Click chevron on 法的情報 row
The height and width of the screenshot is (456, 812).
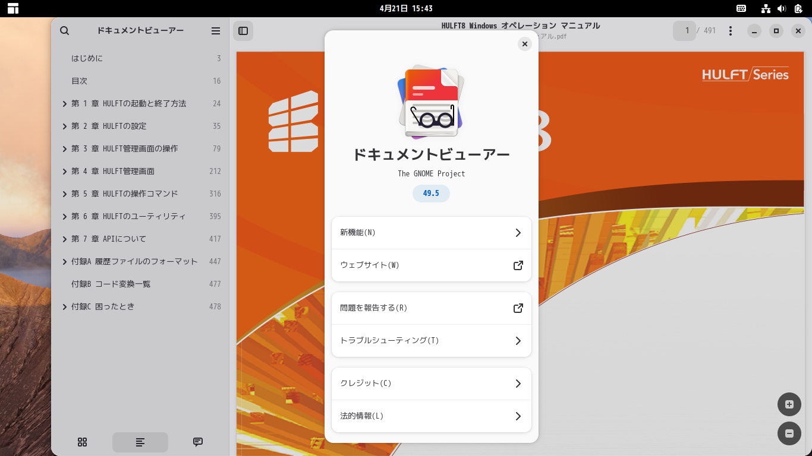(518, 416)
